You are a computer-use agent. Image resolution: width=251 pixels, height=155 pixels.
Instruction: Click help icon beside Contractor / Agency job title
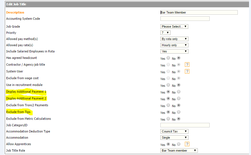[x=187, y=65]
